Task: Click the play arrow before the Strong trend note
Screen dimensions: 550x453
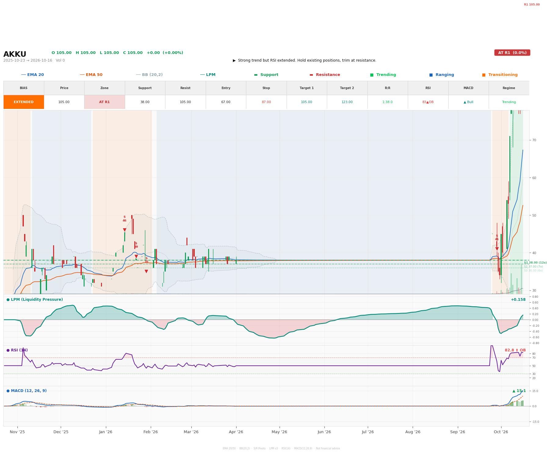Action: [234, 60]
